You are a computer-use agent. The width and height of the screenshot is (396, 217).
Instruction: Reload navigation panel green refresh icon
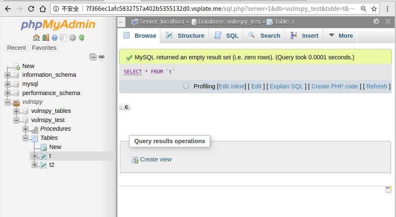click(81, 38)
